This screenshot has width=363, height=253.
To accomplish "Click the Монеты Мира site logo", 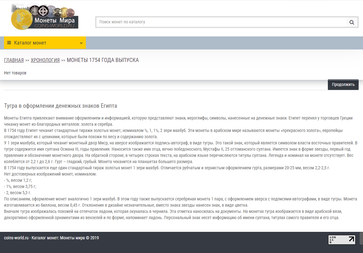I will click(x=45, y=17).
